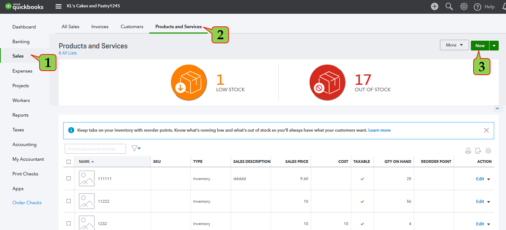Select the checkbox for item 11222
This screenshot has width=506, height=230.
(x=69, y=201)
